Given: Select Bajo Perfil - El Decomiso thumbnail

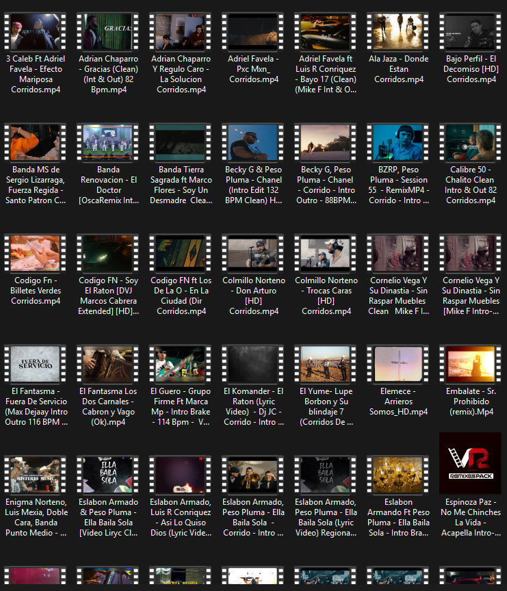Looking at the screenshot, I should click(471, 31).
